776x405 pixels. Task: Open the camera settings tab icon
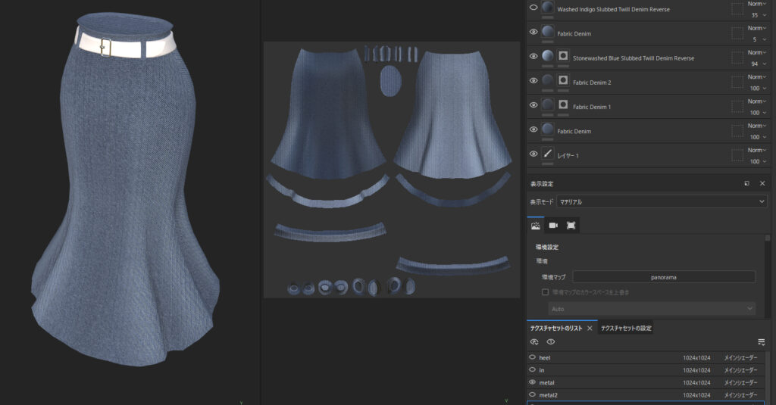[x=554, y=226]
